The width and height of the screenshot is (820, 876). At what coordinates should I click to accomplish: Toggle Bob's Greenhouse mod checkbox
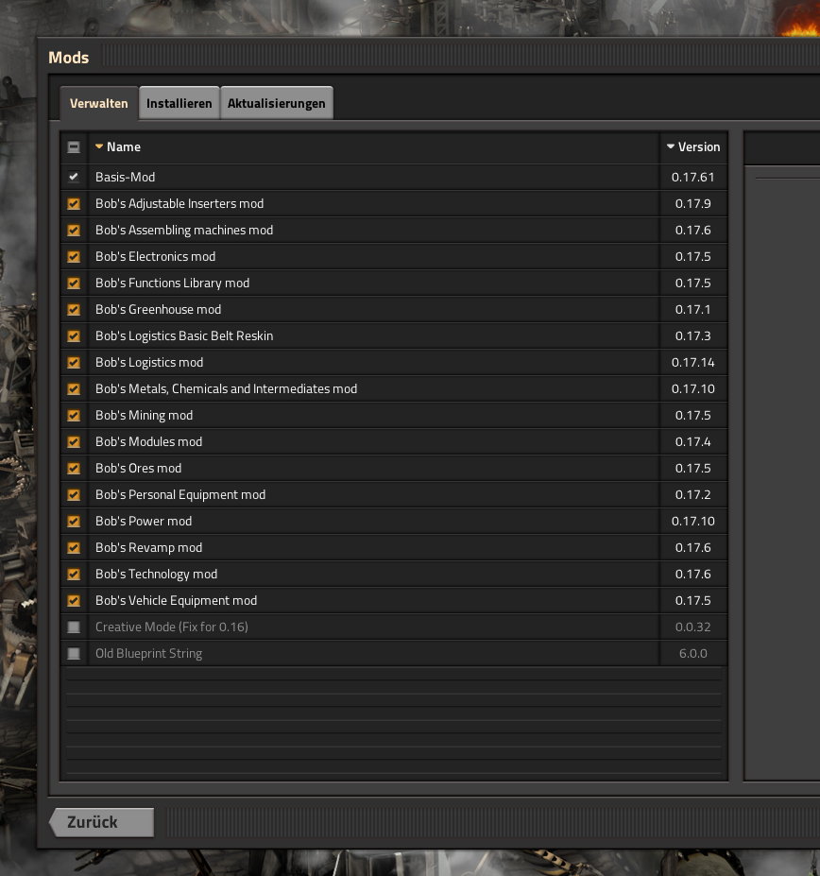[x=73, y=310]
